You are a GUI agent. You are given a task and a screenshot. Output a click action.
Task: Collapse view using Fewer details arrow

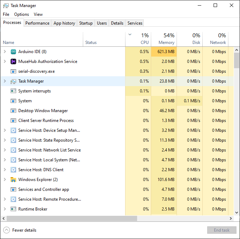(6, 230)
